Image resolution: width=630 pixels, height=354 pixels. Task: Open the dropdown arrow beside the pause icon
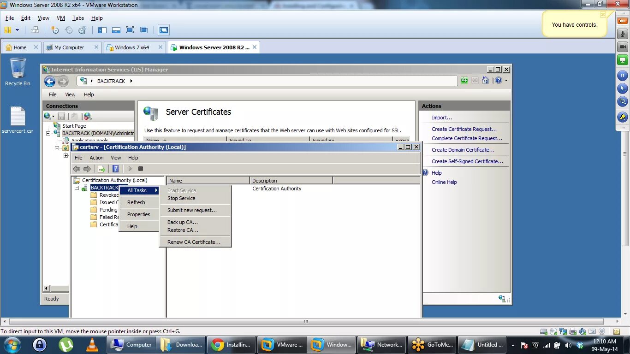(18, 30)
